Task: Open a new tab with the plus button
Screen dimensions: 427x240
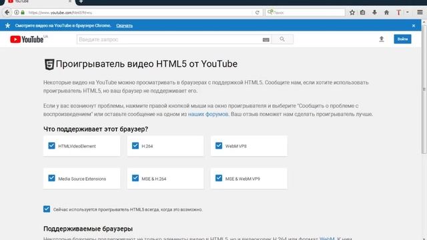Action: click(81, 1)
